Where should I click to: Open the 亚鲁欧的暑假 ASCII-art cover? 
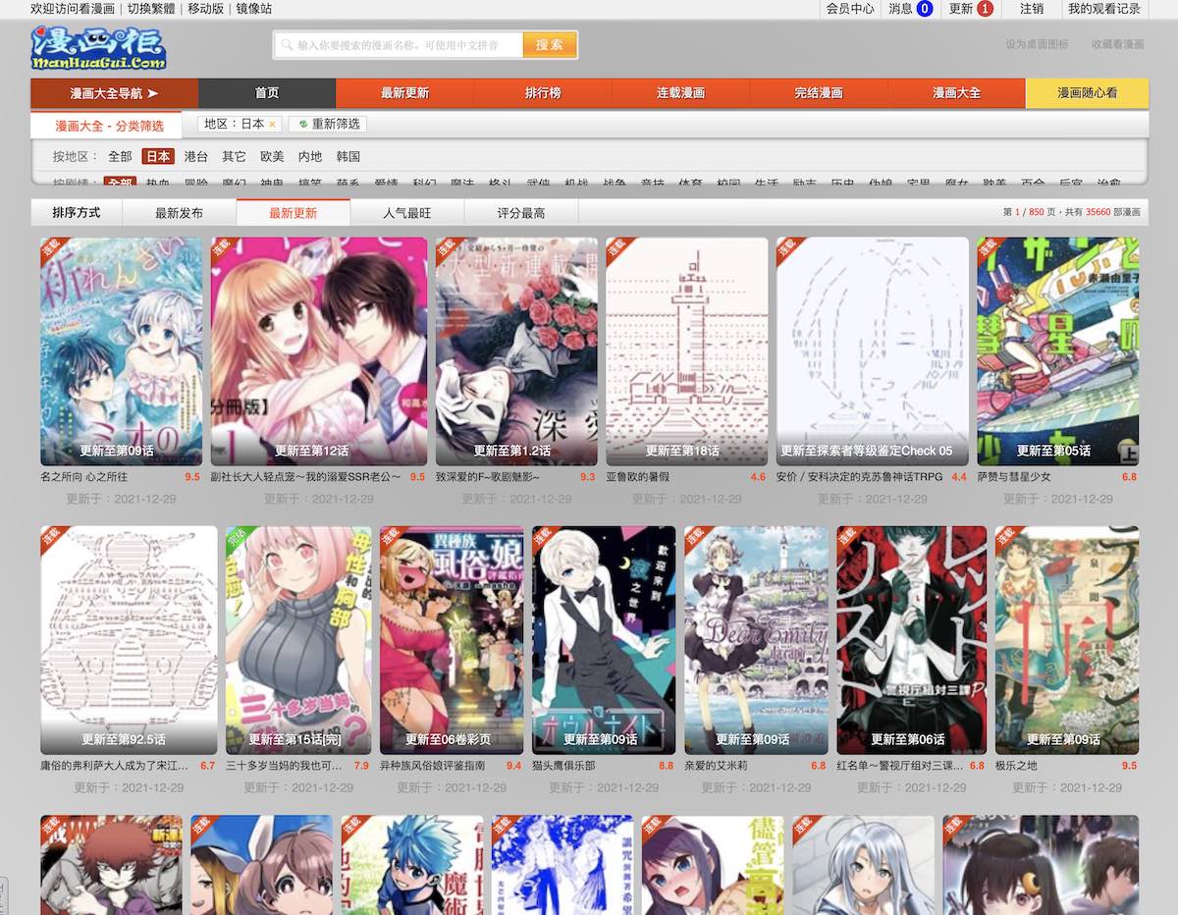(687, 351)
